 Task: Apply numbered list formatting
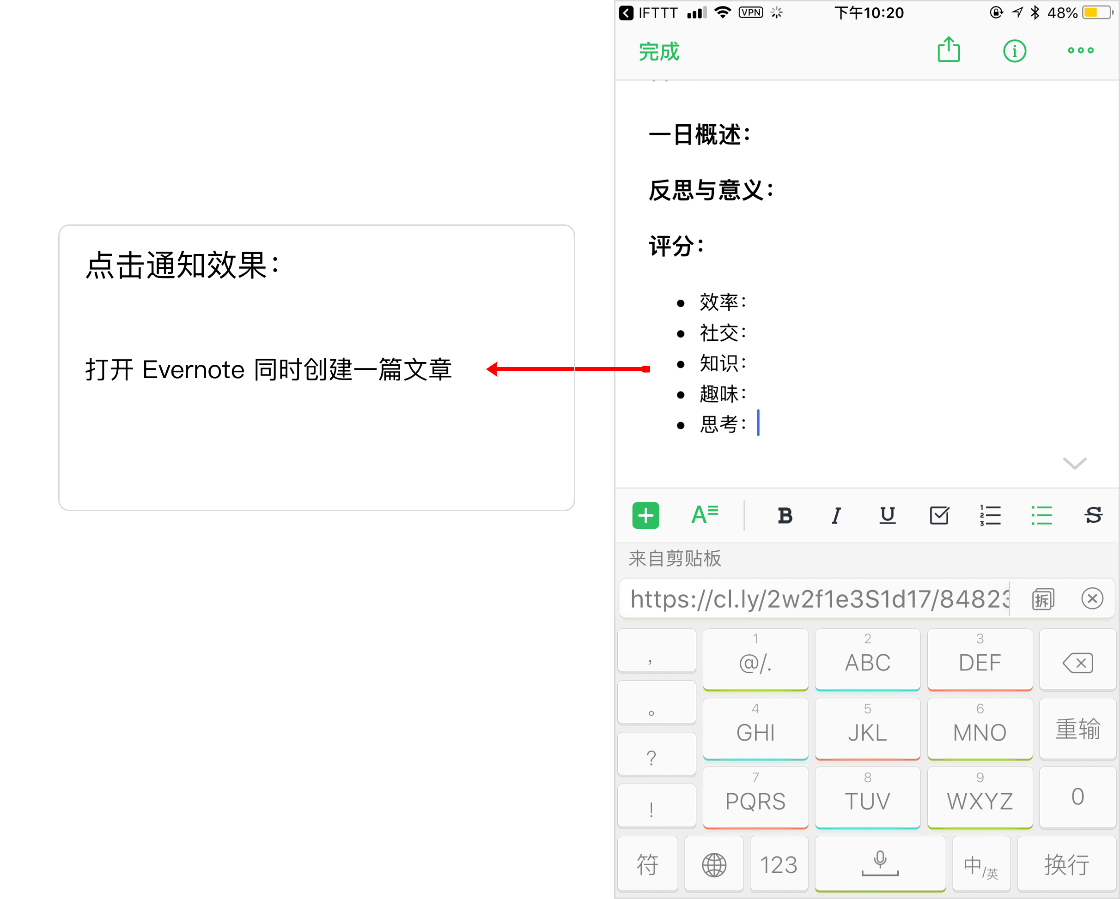[990, 515]
